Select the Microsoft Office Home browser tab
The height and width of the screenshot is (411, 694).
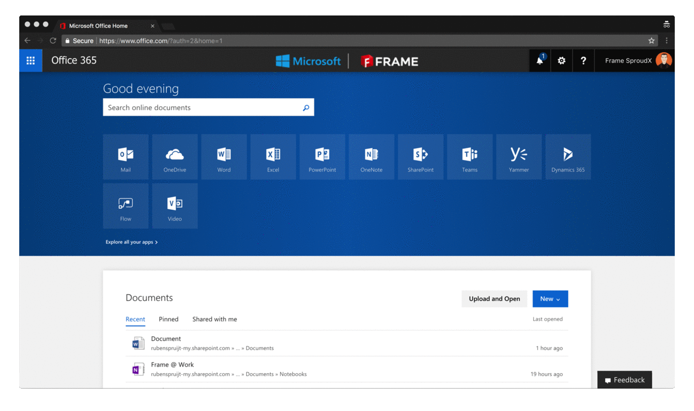106,26
